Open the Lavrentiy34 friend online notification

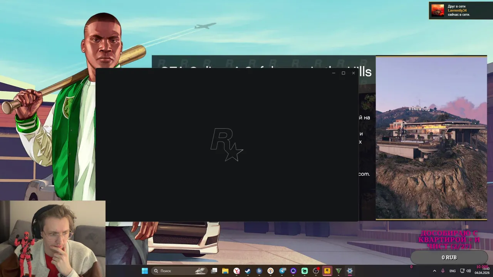coord(461,10)
